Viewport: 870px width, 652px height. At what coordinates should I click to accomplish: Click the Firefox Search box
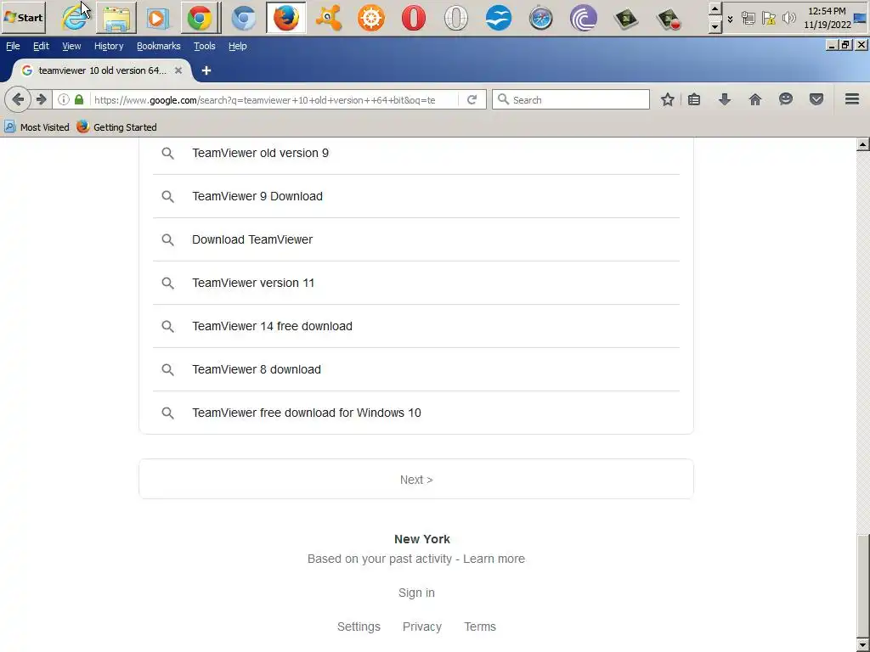point(571,100)
